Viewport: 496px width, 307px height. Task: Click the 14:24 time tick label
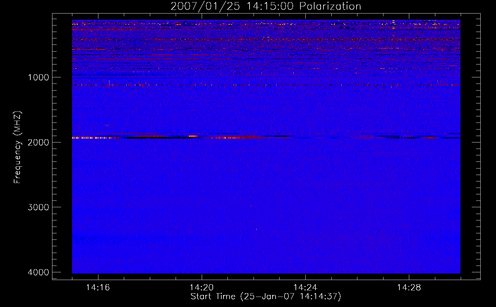coord(305,288)
